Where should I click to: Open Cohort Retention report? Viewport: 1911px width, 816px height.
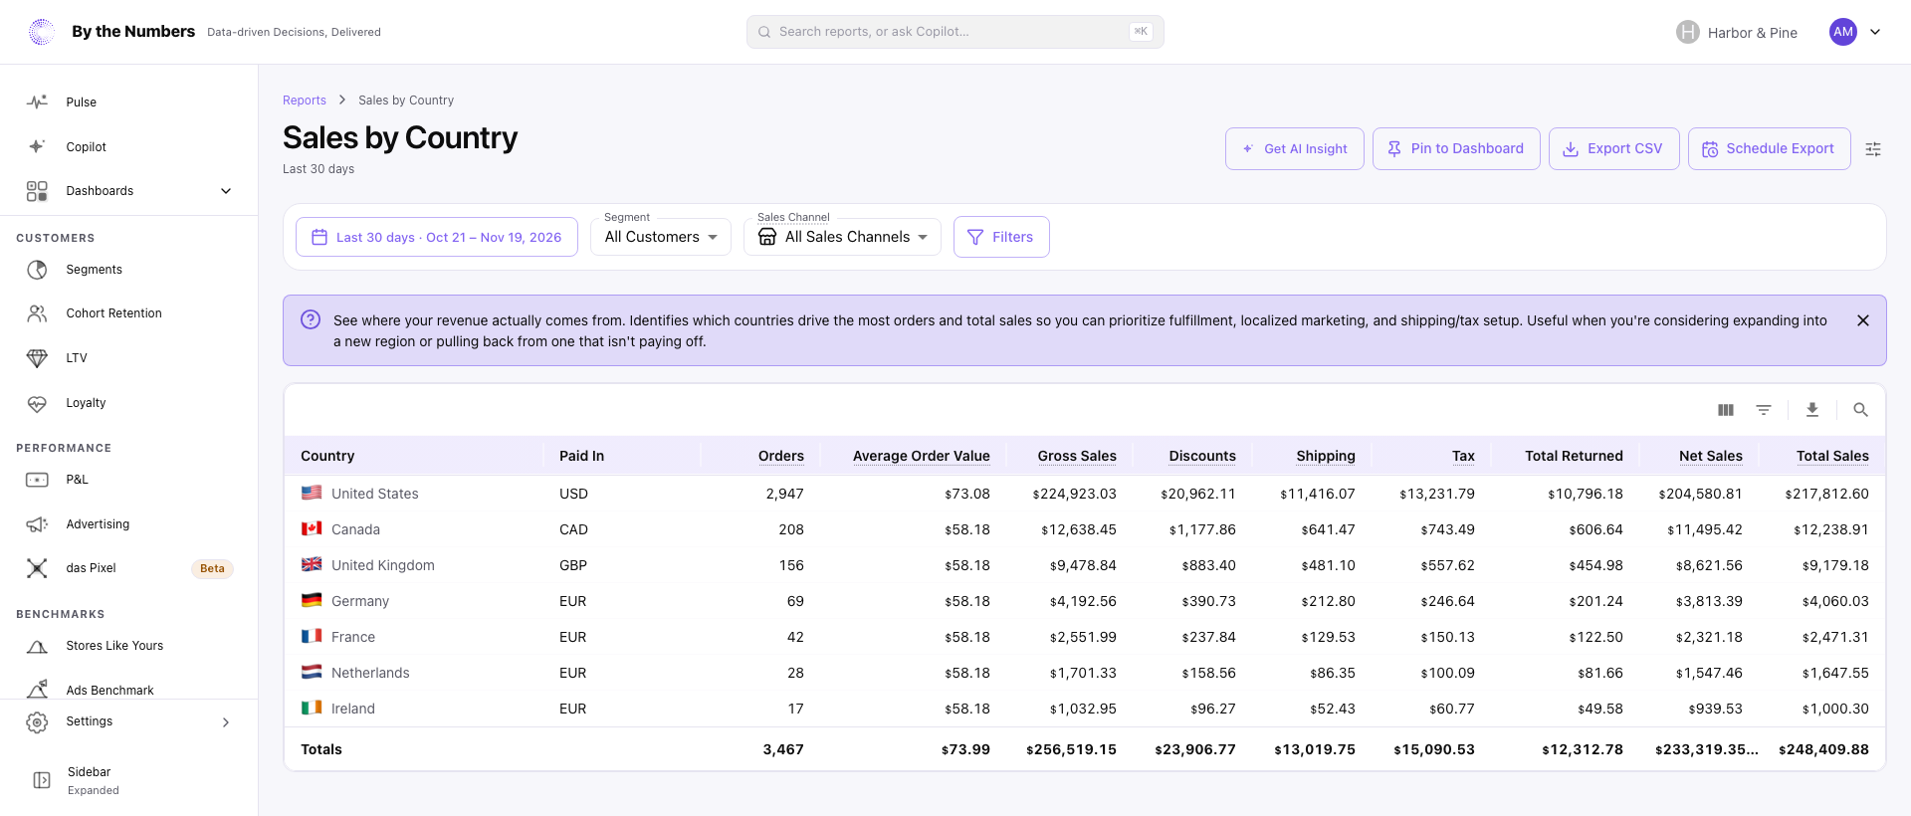[x=129, y=313]
